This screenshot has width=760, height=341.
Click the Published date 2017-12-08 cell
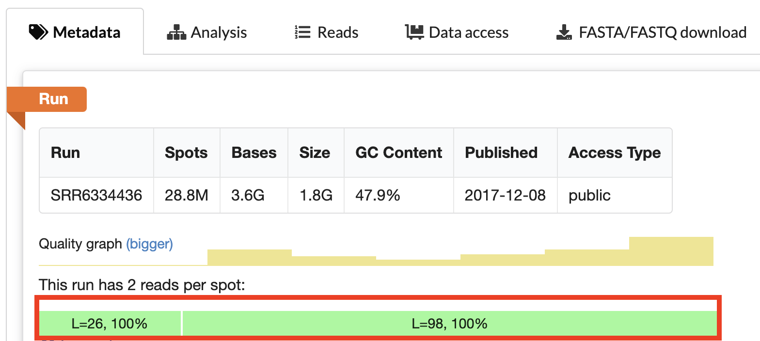click(x=505, y=195)
